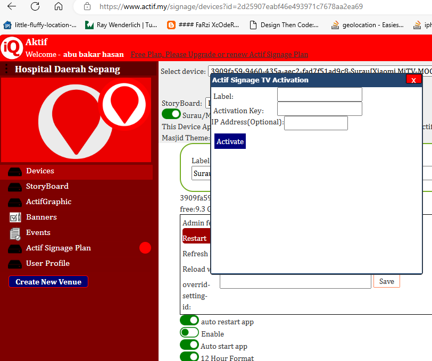Open the little-fluffy-location bookmark
Screen dimensions: 432x361
(40, 25)
